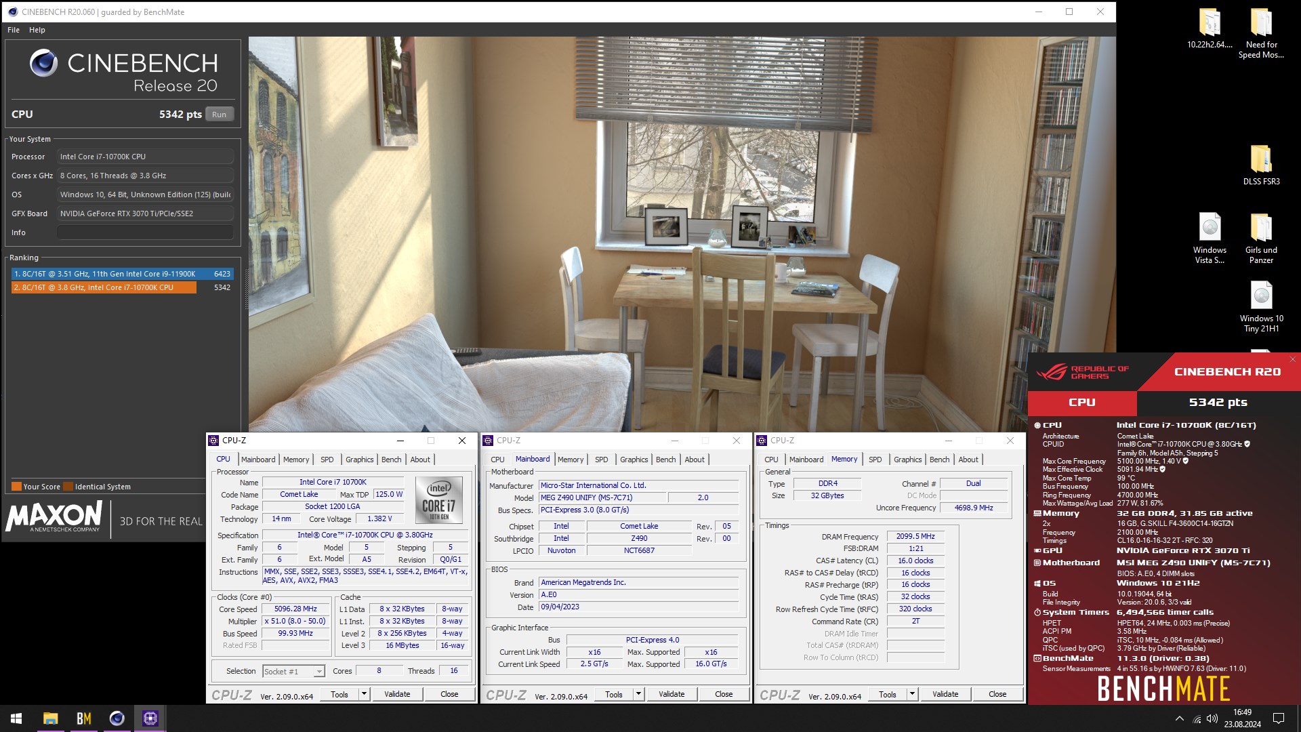
Task: Open the notification center icon
Action: pos(1279,718)
